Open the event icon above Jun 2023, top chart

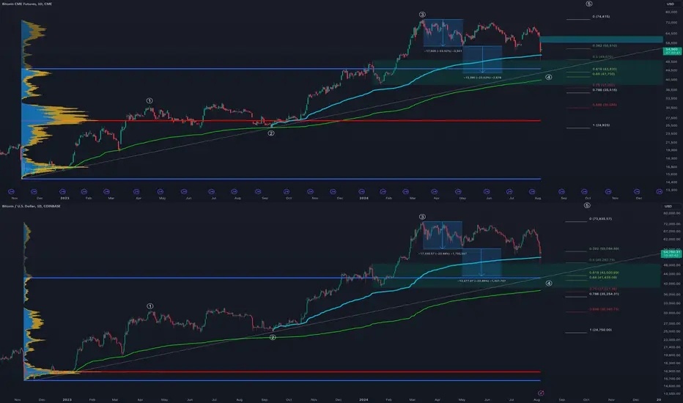(x=184, y=191)
